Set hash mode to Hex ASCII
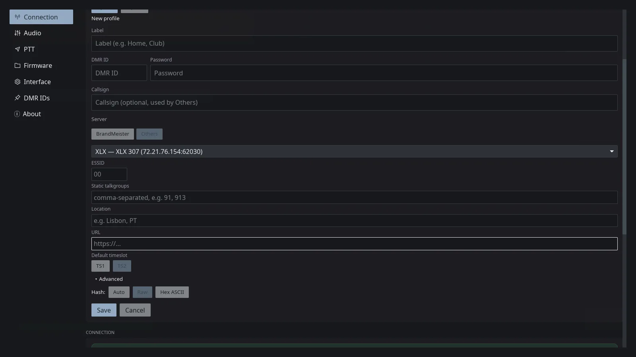Image resolution: width=636 pixels, height=357 pixels. click(172, 292)
